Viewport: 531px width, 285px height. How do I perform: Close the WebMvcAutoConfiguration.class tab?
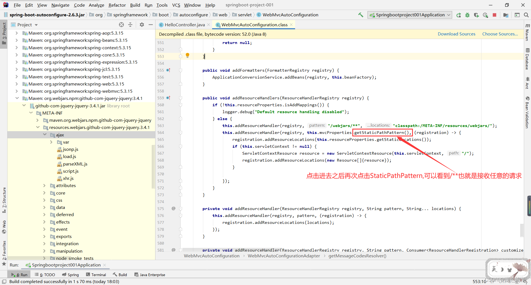(x=291, y=25)
